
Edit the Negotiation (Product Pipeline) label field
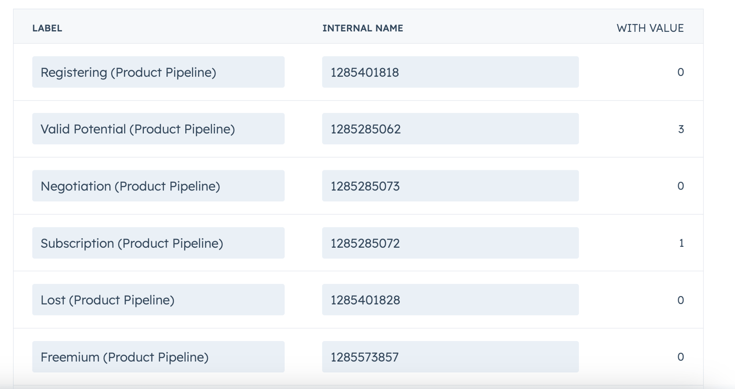(158, 186)
